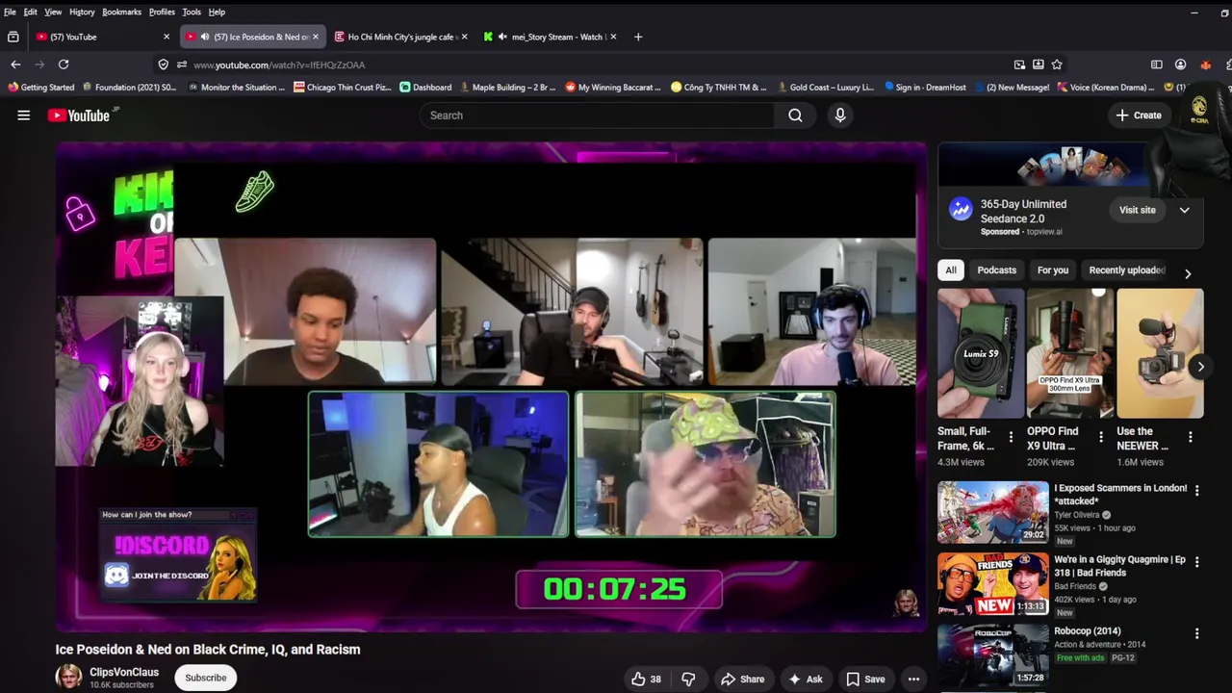The width and height of the screenshot is (1232, 693).
Task: Open the ClipsVonClaus channel name link
Action: coord(124,672)
